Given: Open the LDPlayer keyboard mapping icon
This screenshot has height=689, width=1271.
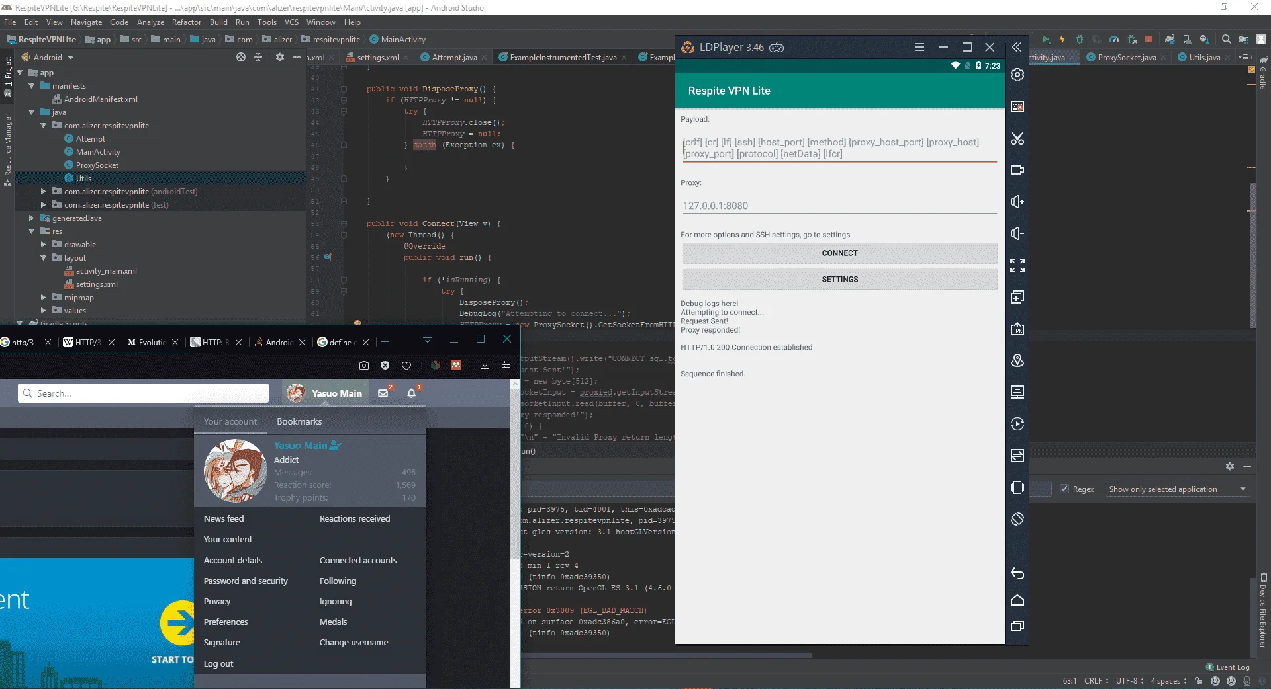Looking at the screenshot, I should (x=1017, y=106).
